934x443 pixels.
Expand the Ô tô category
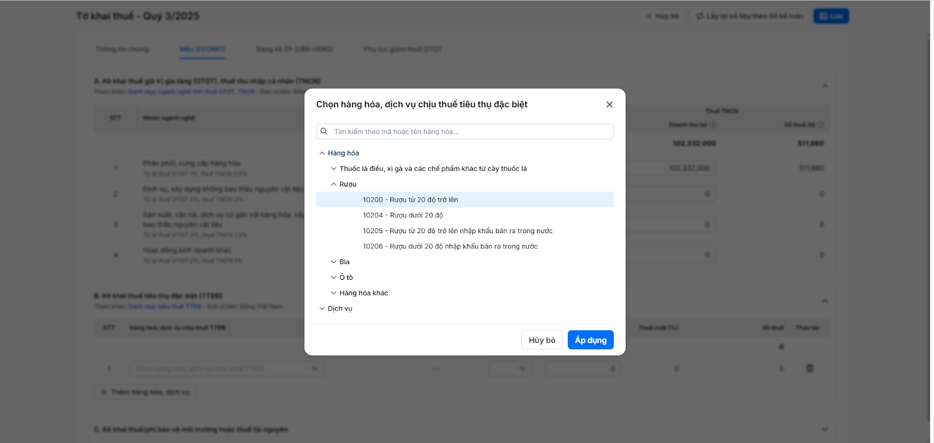333,277
